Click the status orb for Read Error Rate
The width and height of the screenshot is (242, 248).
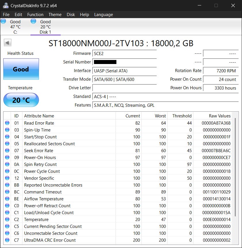(7, 123)
